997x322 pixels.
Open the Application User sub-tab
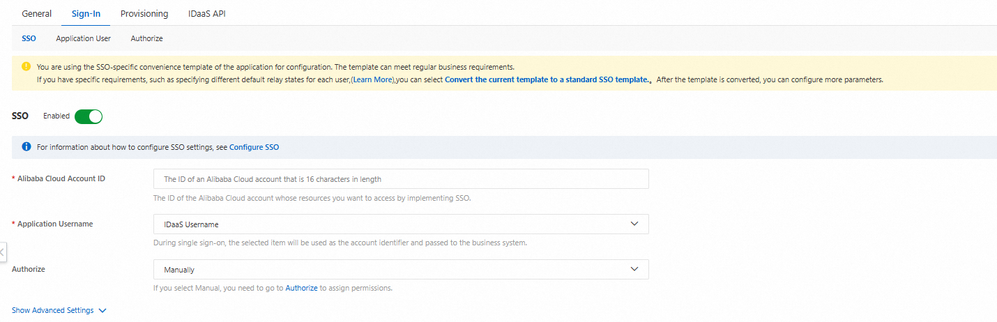click(x=83, y=38)
